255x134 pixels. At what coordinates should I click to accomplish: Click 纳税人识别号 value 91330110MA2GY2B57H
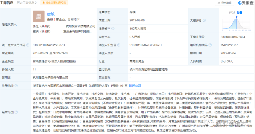[x=146, y=45]
